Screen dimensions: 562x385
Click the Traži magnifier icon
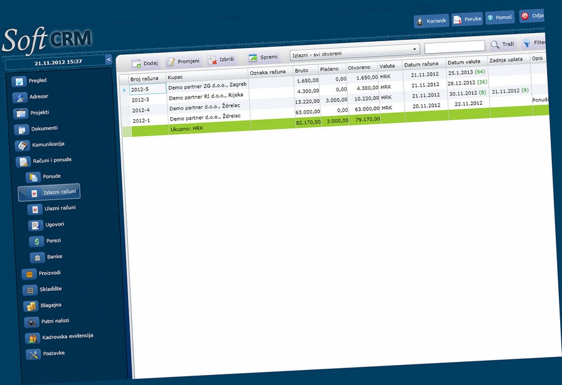coord(495,44)
